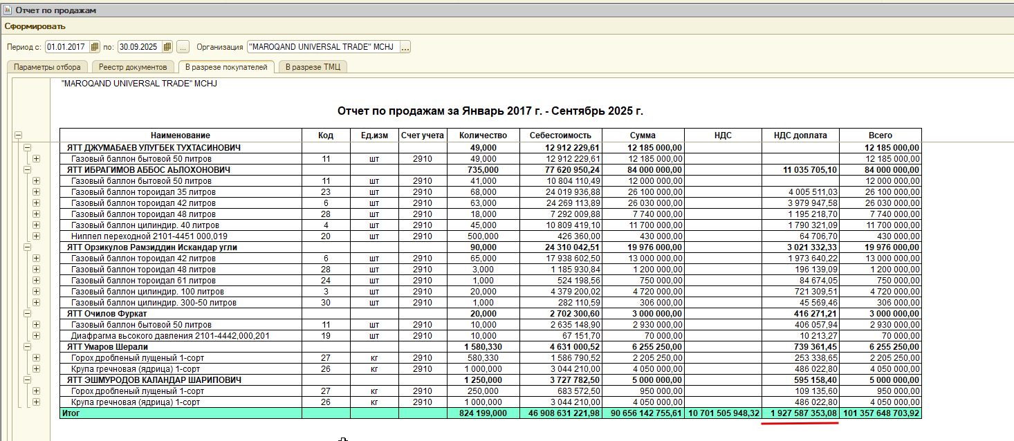Open the period selection ellipsis button
The image size is (1014, 441).
tap(183, 47)
